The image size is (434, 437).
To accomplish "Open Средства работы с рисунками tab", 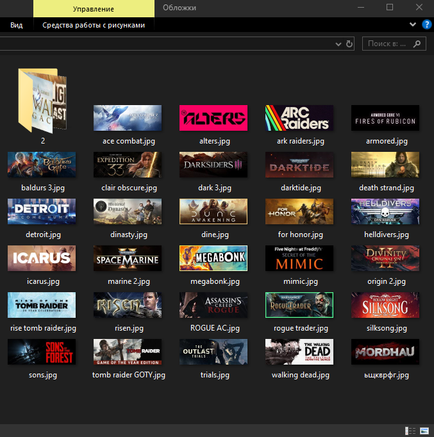I will [94, 25].
